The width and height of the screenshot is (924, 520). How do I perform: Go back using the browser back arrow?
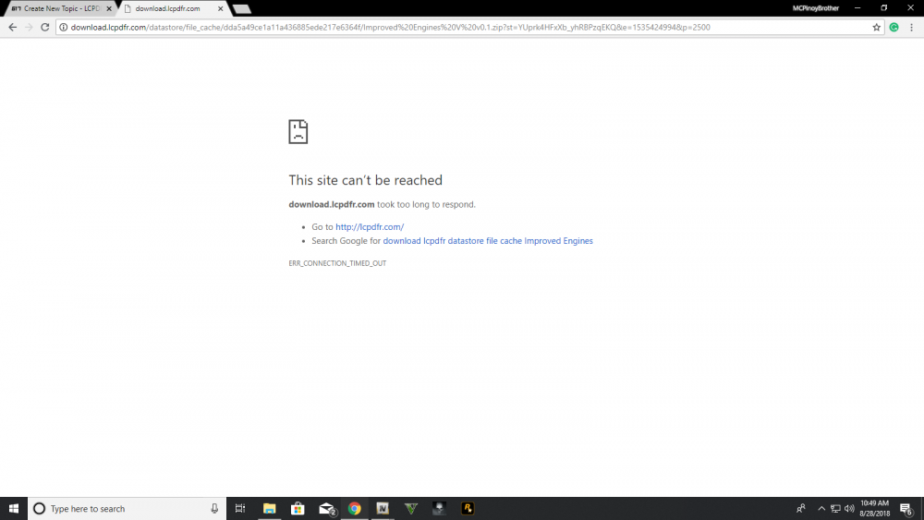[12, 27]
